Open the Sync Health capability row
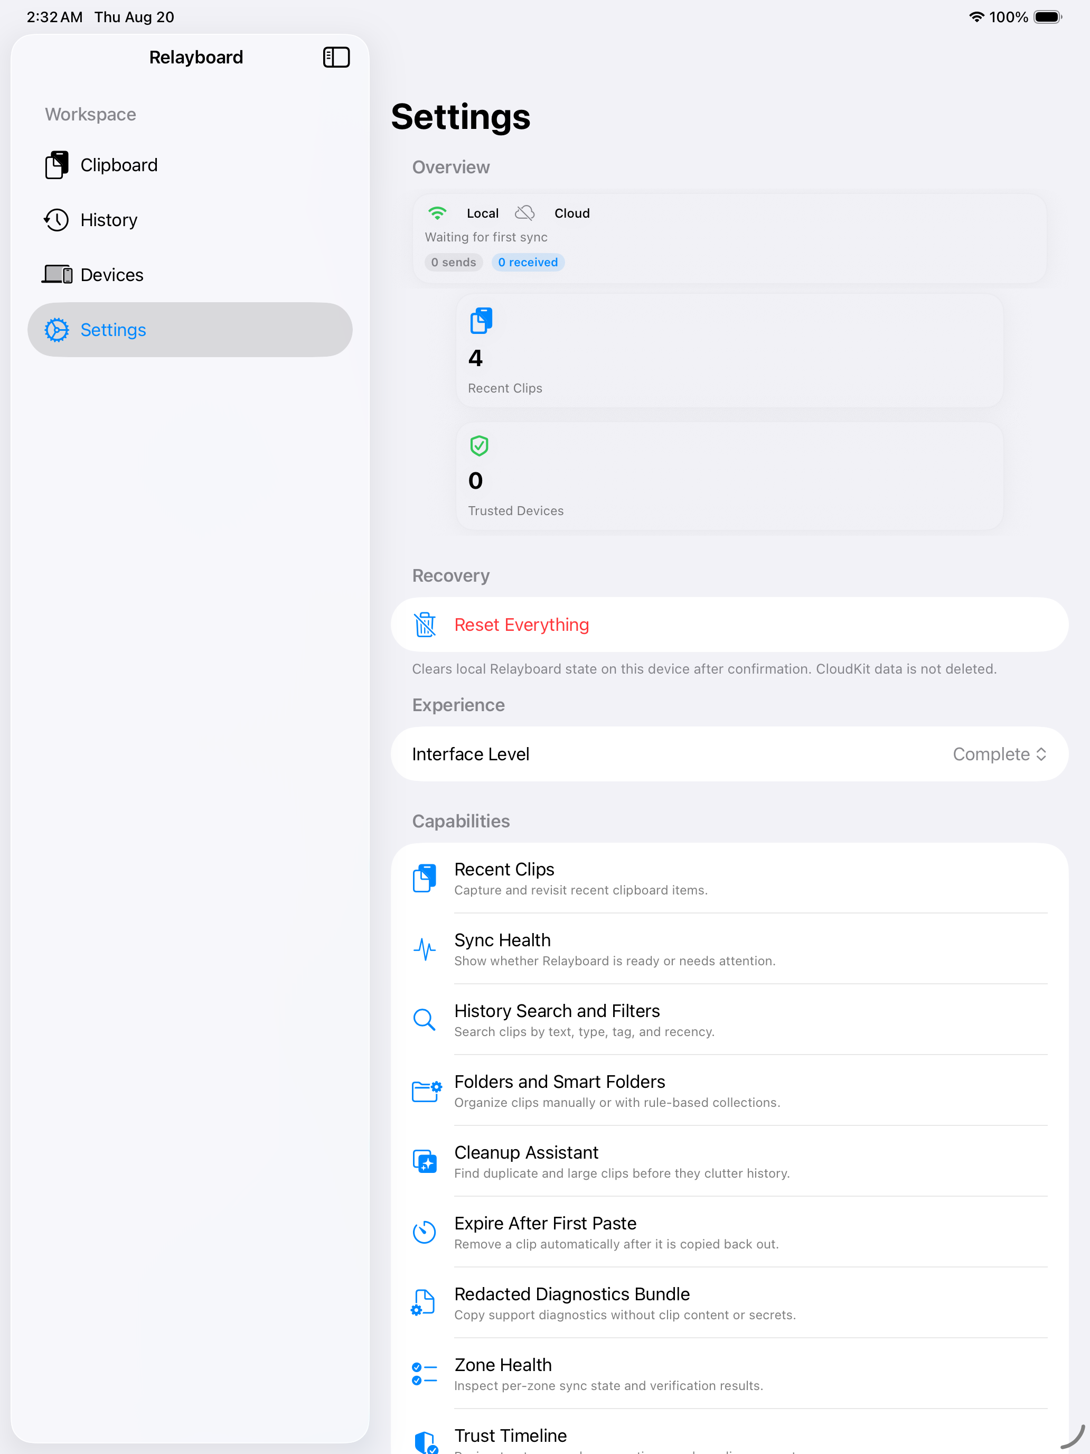1090x1454 pixels. 729,949
